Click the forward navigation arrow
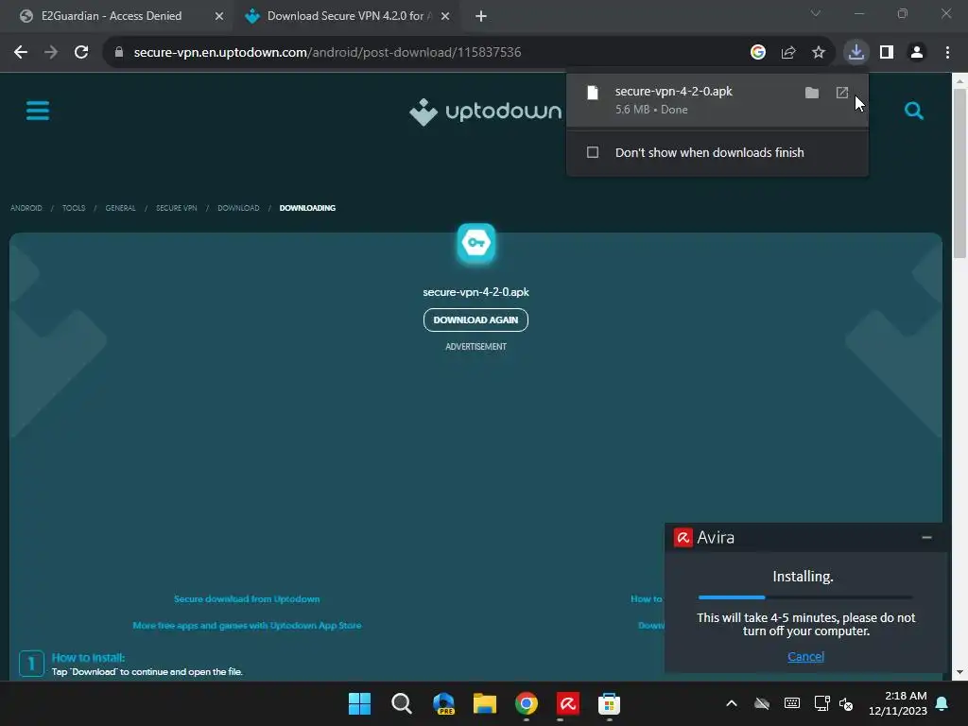Viewport: 968px width, 726px height. (51, 53)
